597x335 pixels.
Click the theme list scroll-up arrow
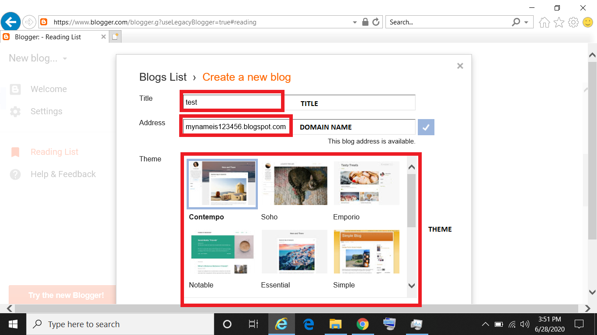(411, 167)
